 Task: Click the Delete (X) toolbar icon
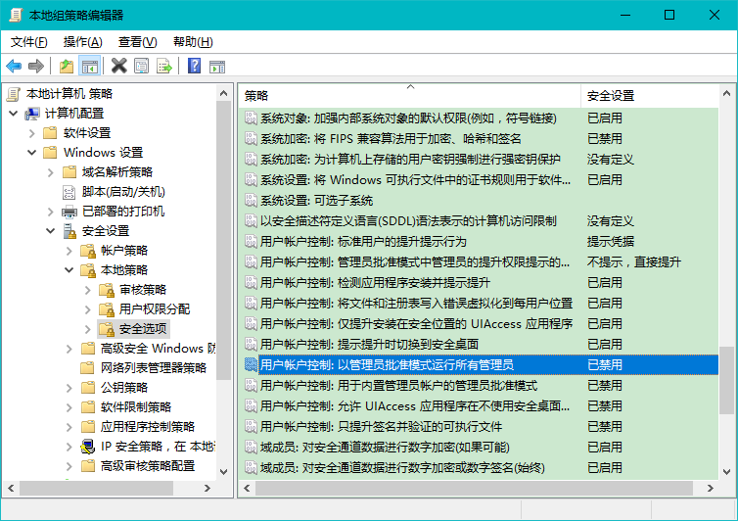(x=118, y=66)
